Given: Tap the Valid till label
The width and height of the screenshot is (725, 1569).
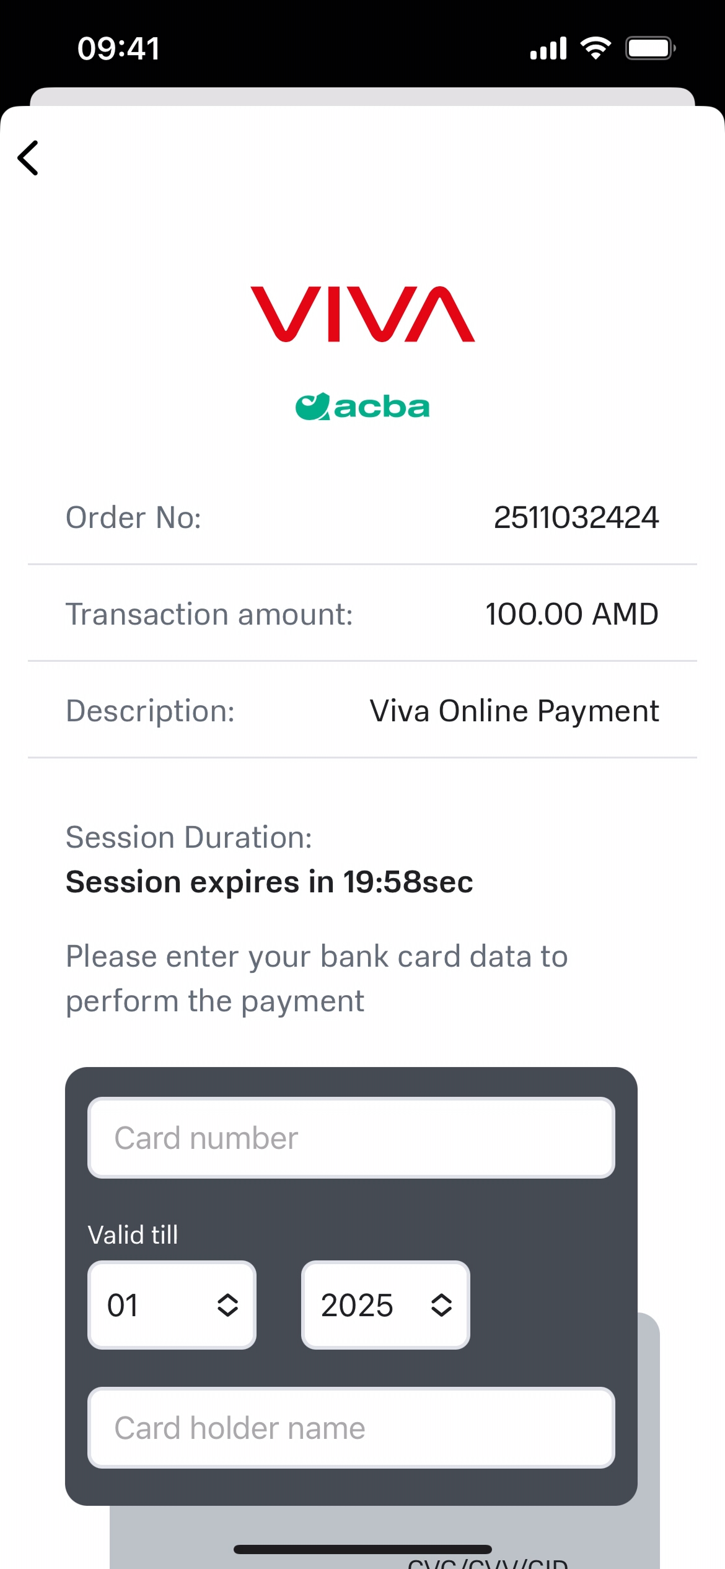Looking at the screenshot, I should [x=133, y=1235].
